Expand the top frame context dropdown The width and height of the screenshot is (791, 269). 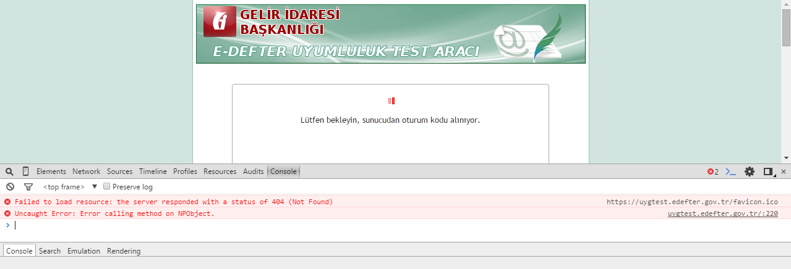[x=95, y=186]
